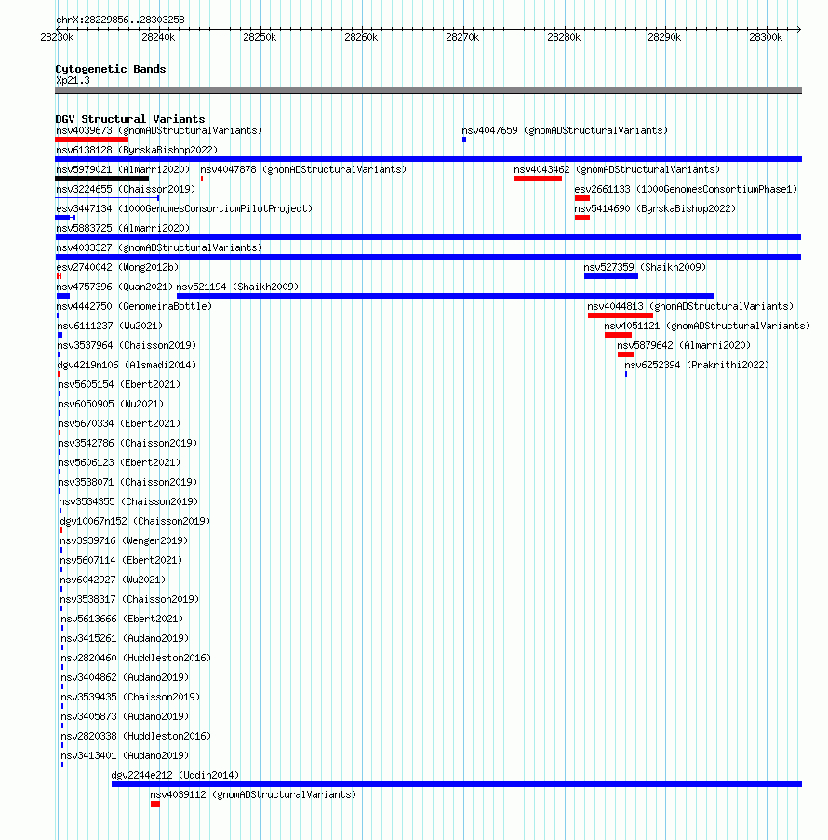This screenshot has width=828, height=840.
Task: Open the nsv6252394 Prakrithi2022 label
Action: coord(697,365)
